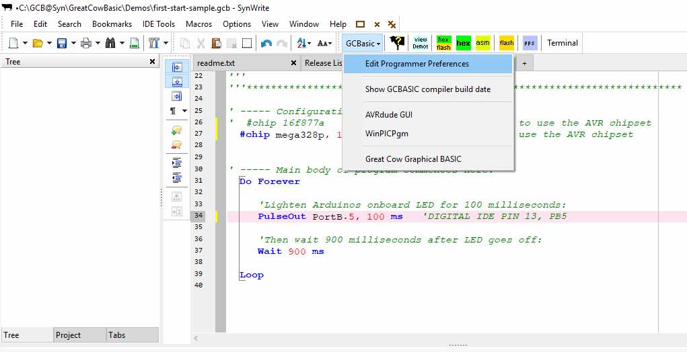The height and width of the screenshot is (352, 687).
Task: Click the green hex icon
Action: (x=463, y=43)
